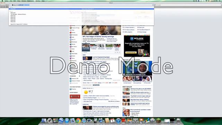The width and height of the screenshot is (222, 125).
Task: Open iCal calendar in the Dock
Action: point(112,120)
